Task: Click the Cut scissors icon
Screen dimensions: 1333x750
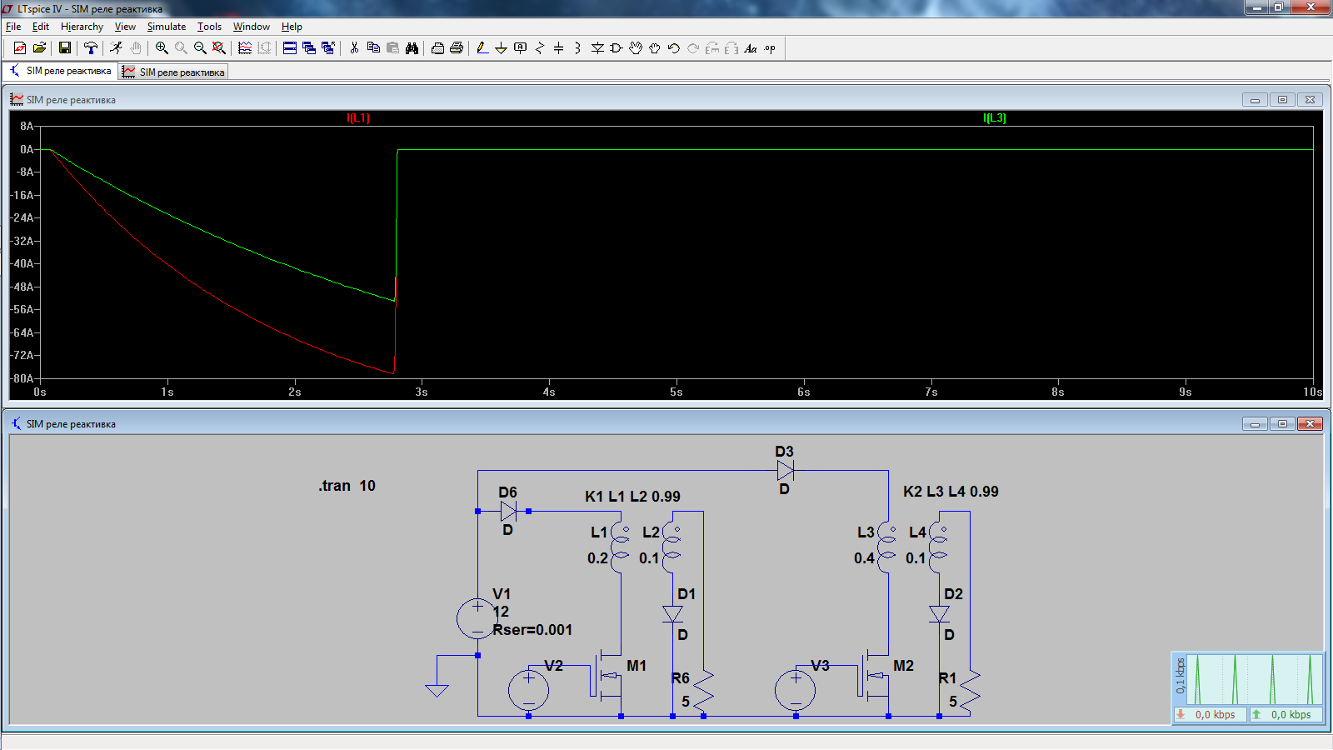Action: click(354, 48)
